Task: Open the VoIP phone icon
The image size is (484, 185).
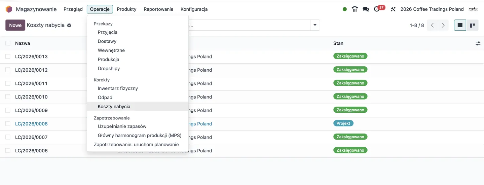Action: (355, 9)
